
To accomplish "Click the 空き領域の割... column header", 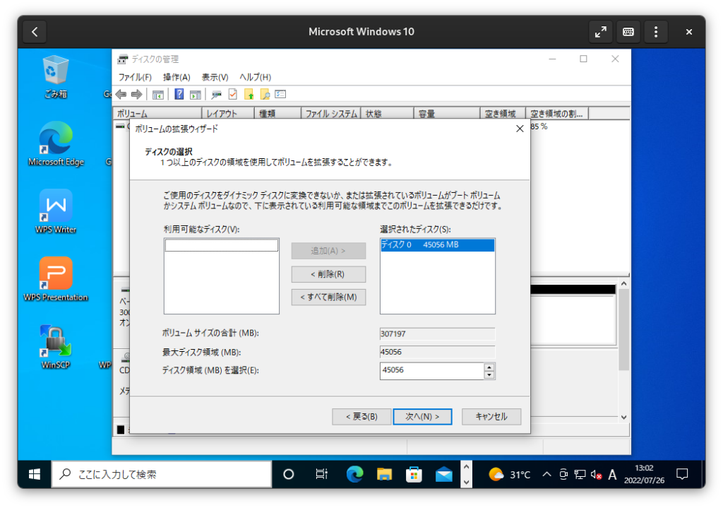I will coord(557,114).
